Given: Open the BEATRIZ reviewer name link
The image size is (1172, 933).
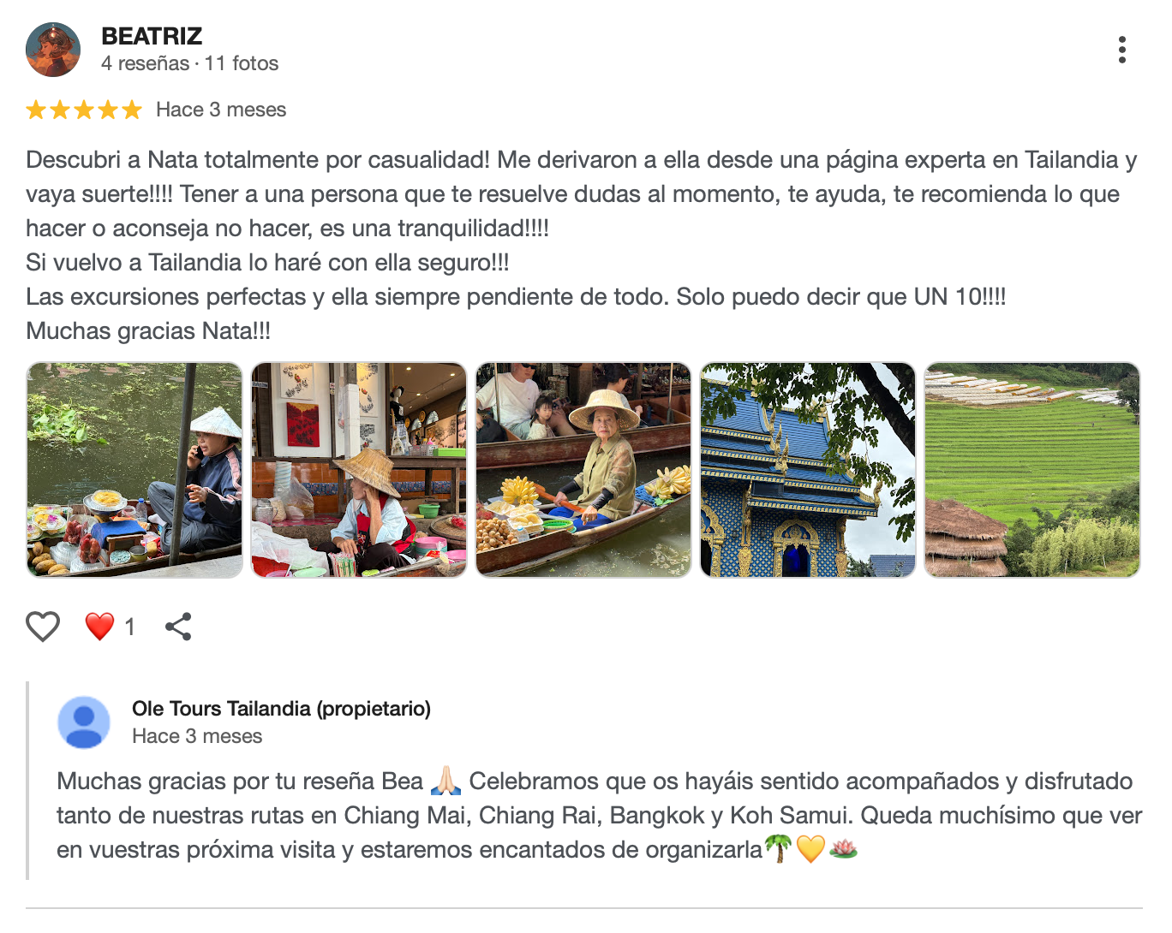Looking at the screenshot, I should tap(152, 36).
